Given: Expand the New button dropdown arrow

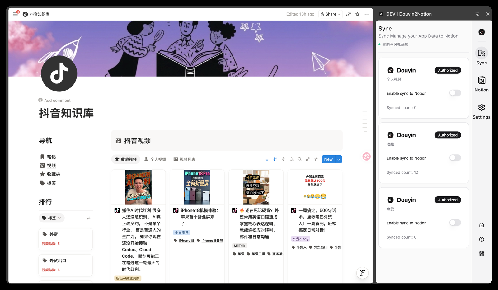Looking at the screenshot, I should pos(339,159).
